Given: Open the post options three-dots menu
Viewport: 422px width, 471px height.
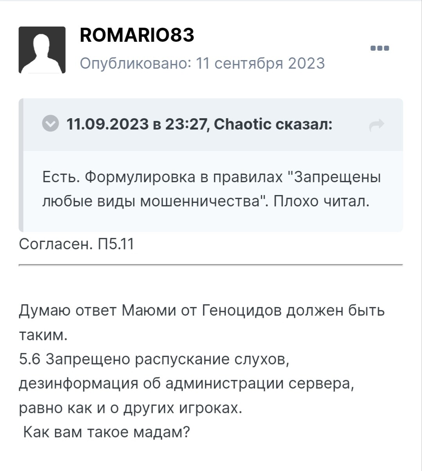Looking at the screenshot, I should (379, 48).
